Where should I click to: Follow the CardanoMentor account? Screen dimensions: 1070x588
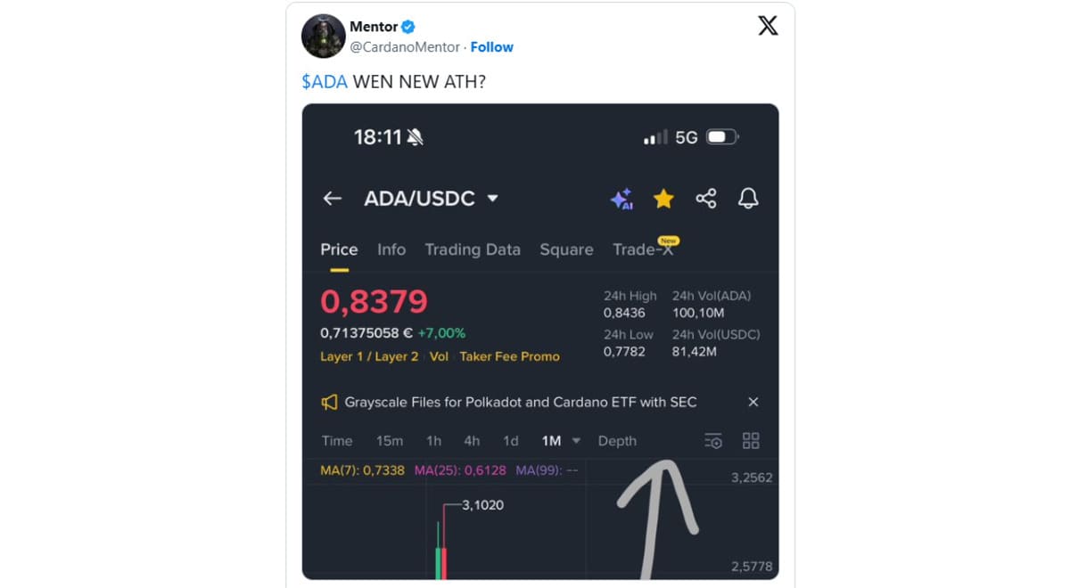(492, 47)
